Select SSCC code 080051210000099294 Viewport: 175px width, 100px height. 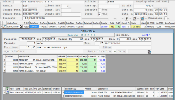74,96
